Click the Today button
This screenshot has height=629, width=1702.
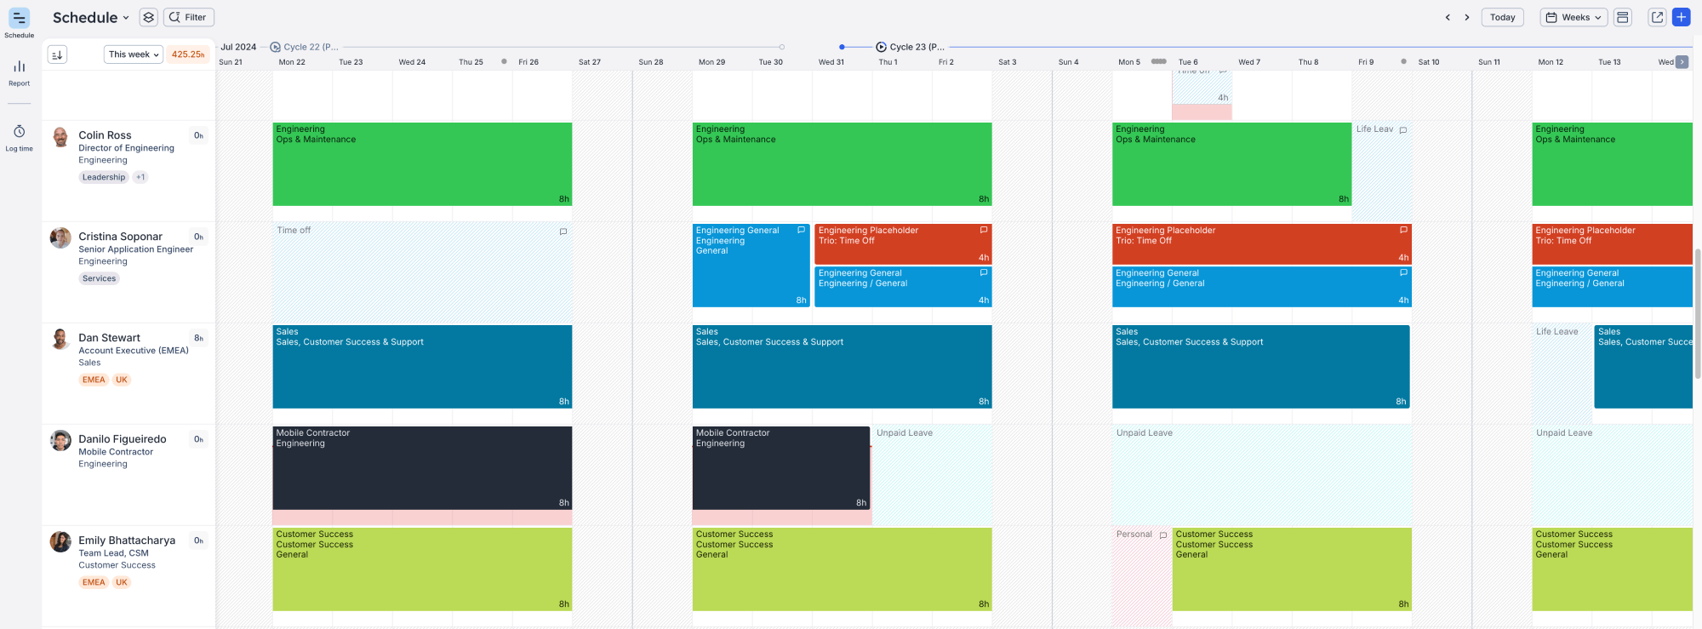tap(1502, 17)
